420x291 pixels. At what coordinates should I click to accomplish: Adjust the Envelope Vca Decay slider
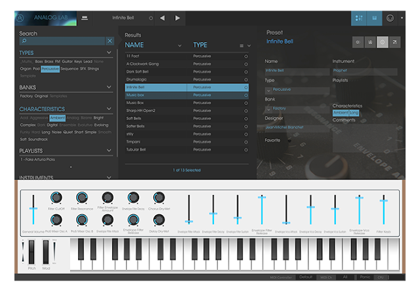click(310, 210)
